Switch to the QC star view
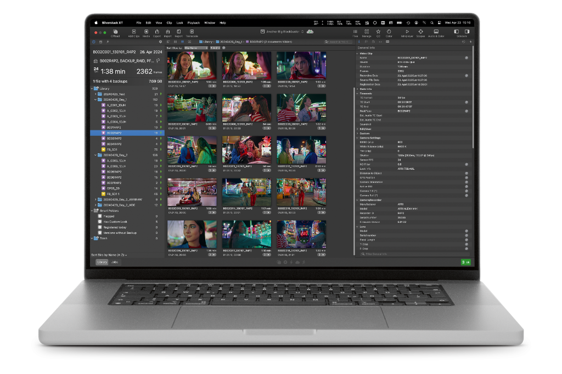Viewport: 562px width, 374px height. pyautogui.click(x=378, y=33)
